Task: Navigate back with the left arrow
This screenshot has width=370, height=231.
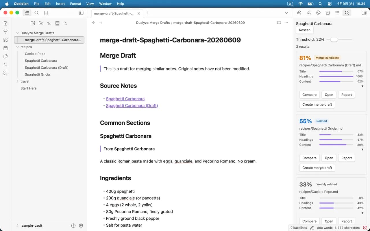Action: [x=94, y=23]
